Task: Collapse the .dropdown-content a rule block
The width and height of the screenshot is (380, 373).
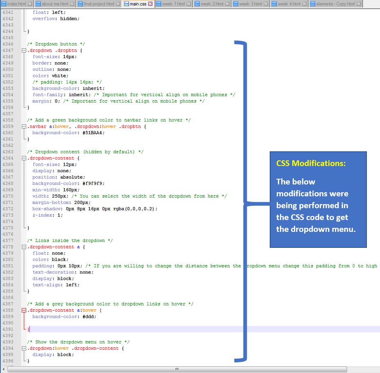Action: coord(24,247)
